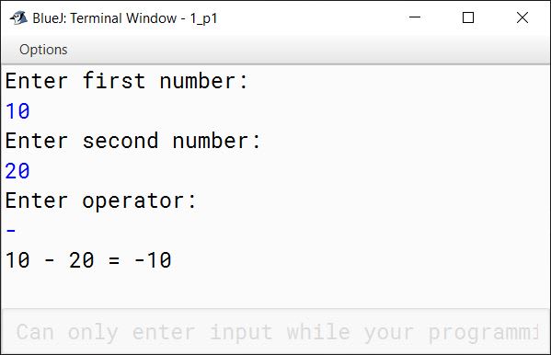Maximize the Terminal Window
This screenshot has height=355, width=551.
(468, 17)
